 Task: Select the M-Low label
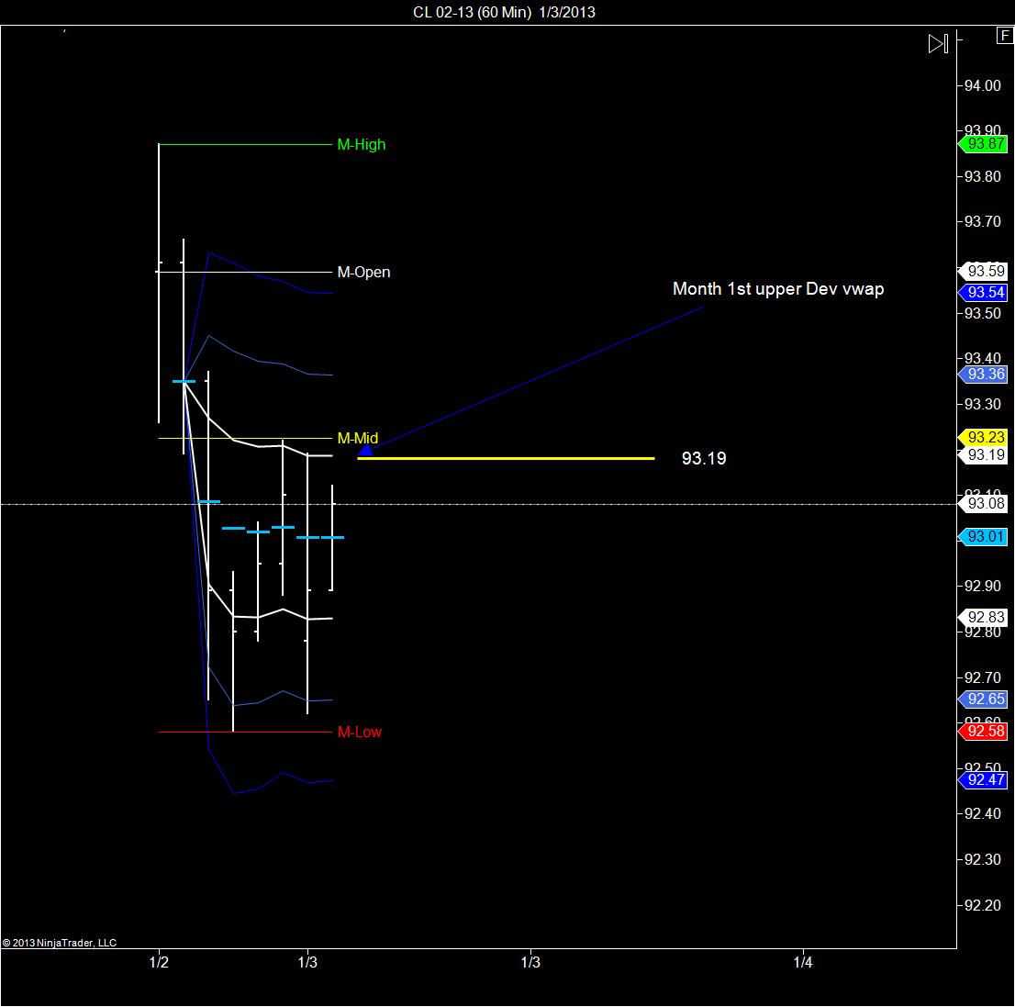[359, 732]
